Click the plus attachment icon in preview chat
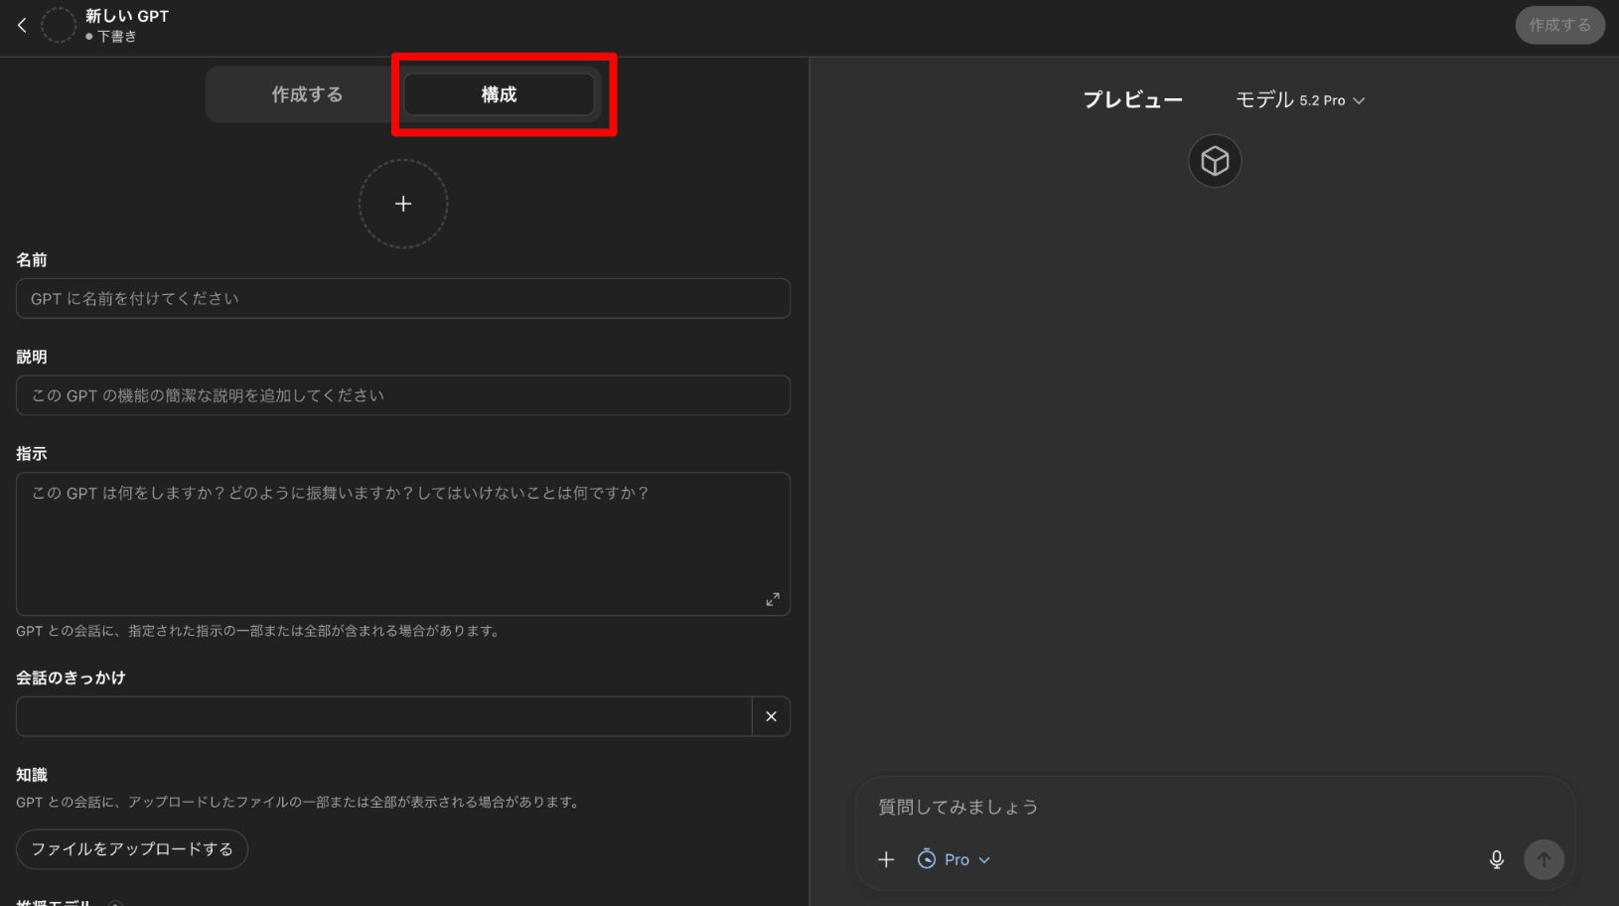Screen dimensions: 1619x906 click(x=886, y=859)
